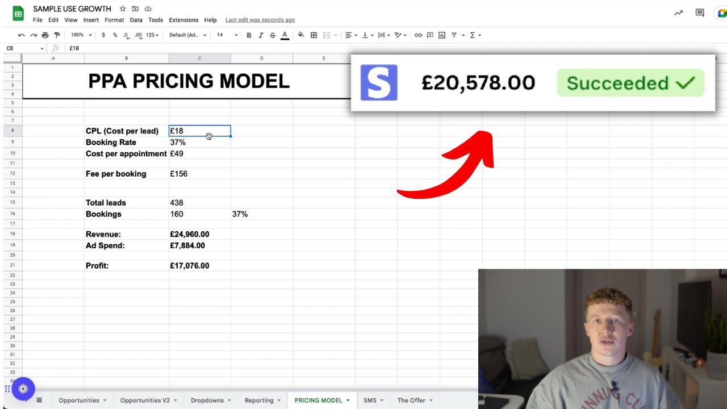Select the Paint format tool
Screen dimensions: 727x409
tap(57, 35)
